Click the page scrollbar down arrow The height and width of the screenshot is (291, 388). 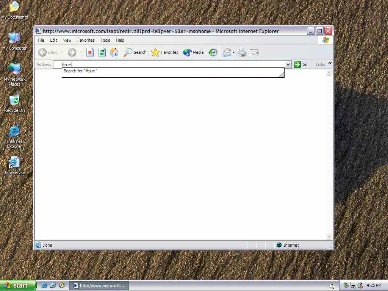[329, 236]
